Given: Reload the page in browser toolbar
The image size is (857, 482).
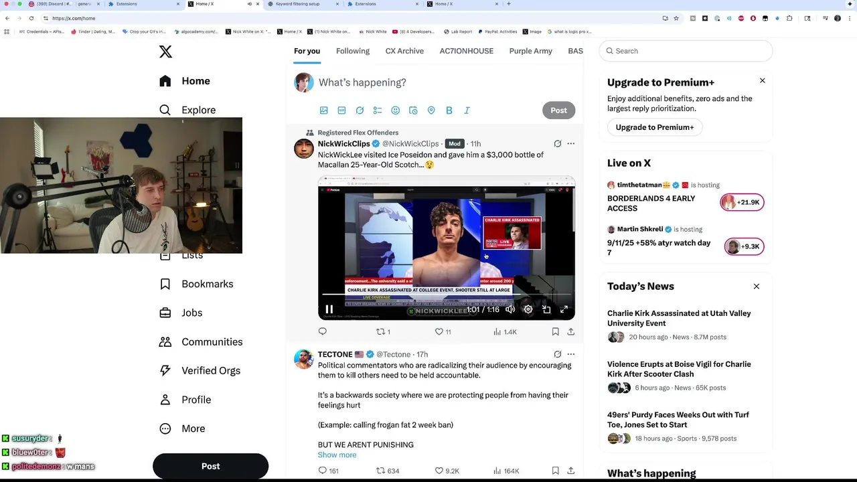Looking at the screenshot, I should point(32,18).
